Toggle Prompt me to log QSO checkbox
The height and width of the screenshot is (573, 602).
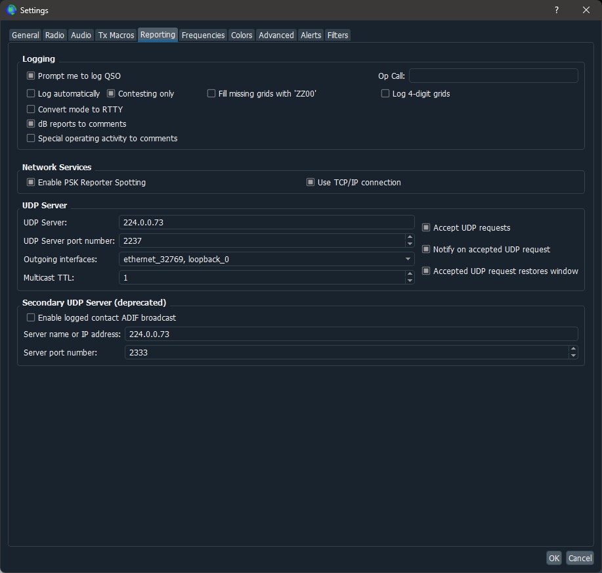31,76
